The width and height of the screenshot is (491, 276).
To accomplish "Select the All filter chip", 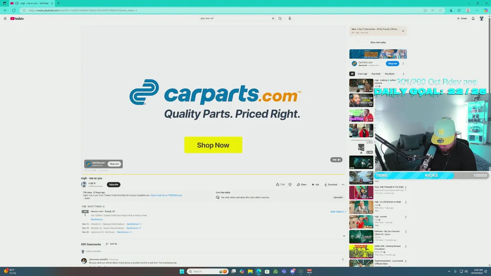I will [352, 74].
